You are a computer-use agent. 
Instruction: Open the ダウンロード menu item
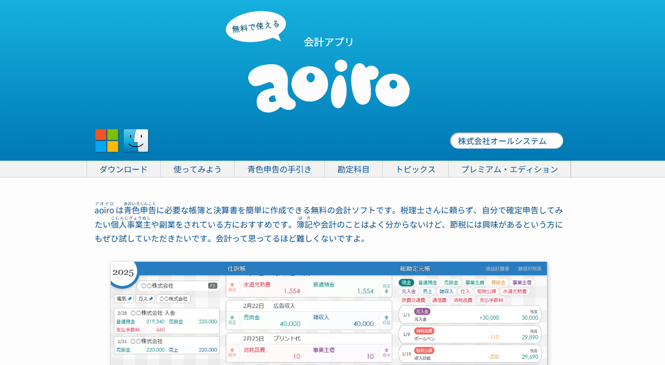[x=123, y=169]
